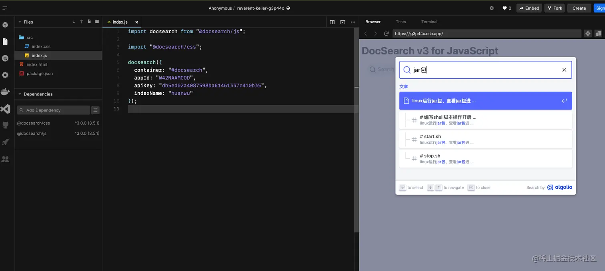
Task: Click the Embed button
Action: coord(529,8)
